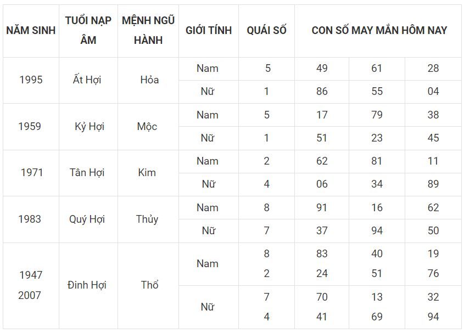Screen dimensions: 464x333
Task: Click the Đinh Hợi cell
Action: [x=87, y=285]
